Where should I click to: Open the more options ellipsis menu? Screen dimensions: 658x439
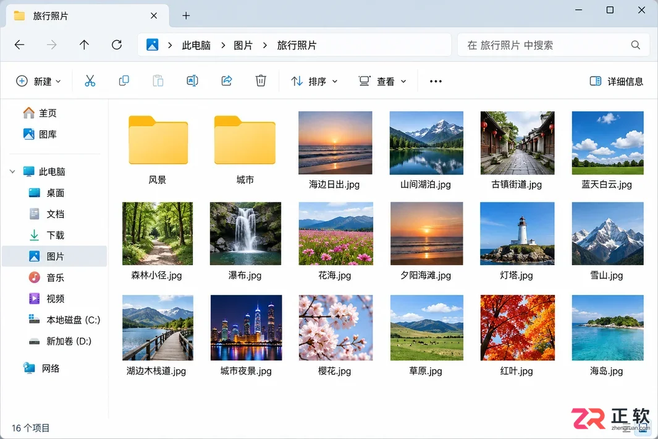pos(436,81)
